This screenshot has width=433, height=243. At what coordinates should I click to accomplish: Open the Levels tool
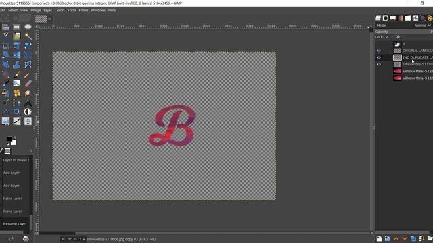pos(5,122)
